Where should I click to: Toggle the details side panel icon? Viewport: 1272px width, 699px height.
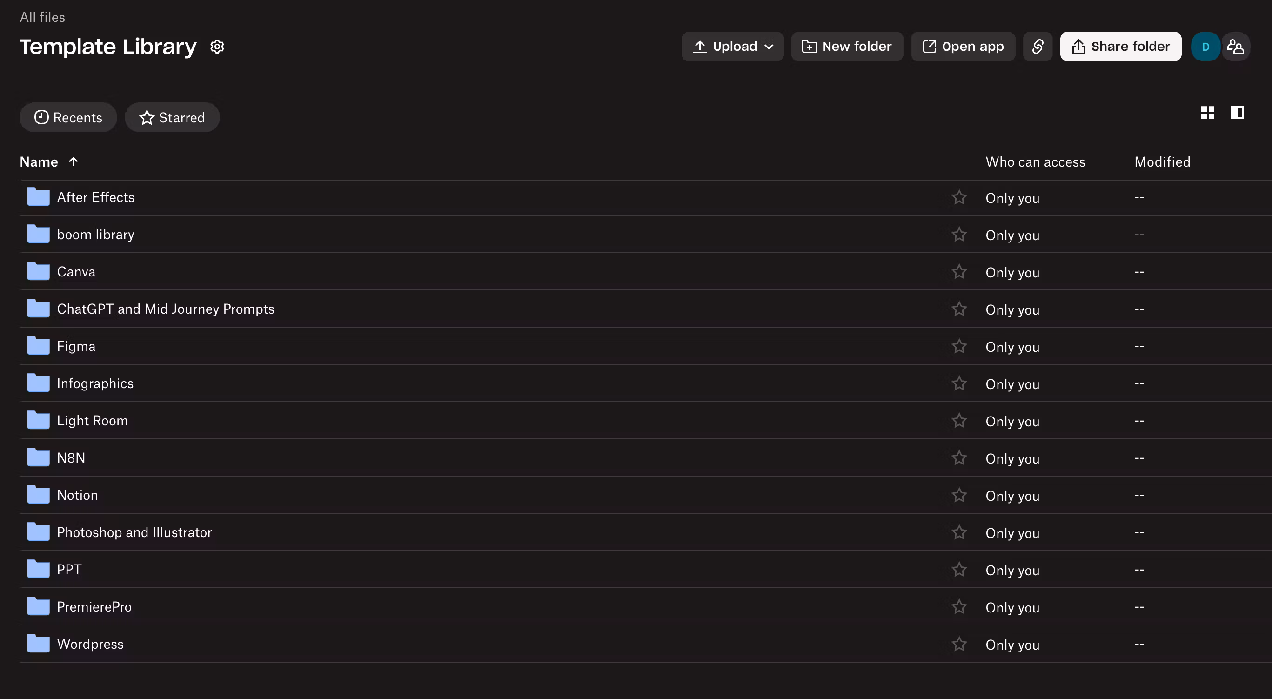point(1237,113)
